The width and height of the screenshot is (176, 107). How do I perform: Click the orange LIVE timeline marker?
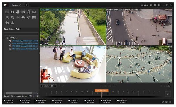[x=101, y=91]
